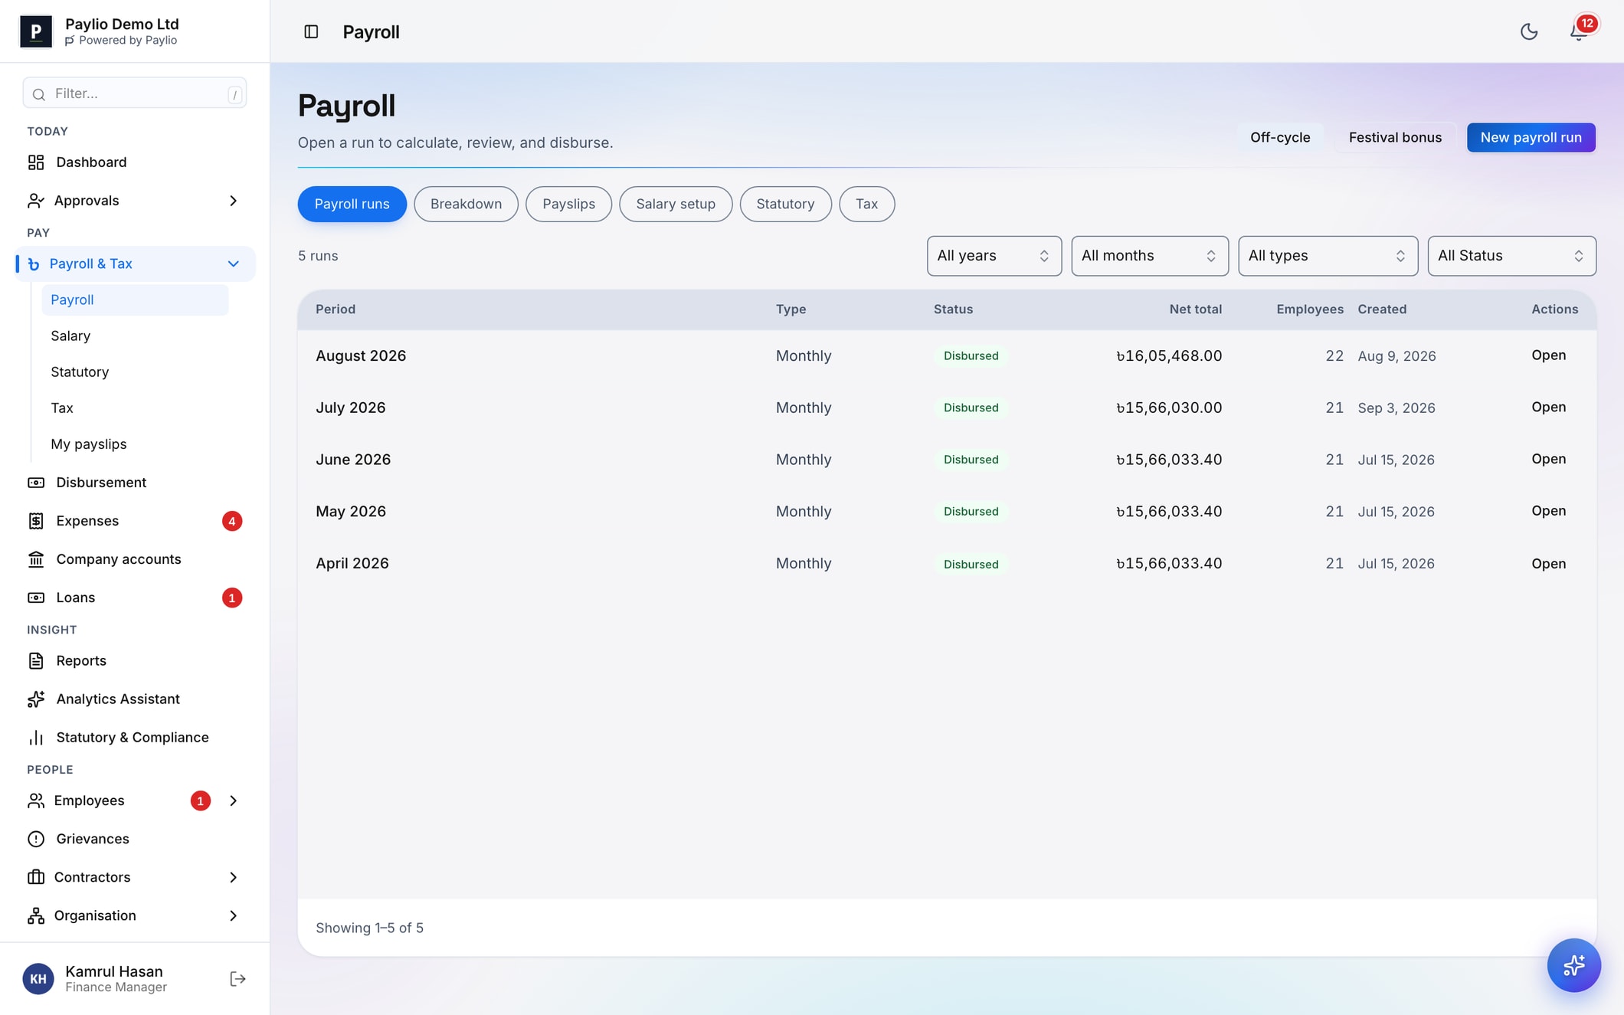The width and height of the screenshot is (1624, 1015).
Task: Switch to the Statutory tab
Action: pyautogui.click(x=785, y=204)
